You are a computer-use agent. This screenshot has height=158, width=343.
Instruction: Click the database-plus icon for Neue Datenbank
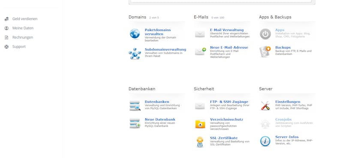135,123
